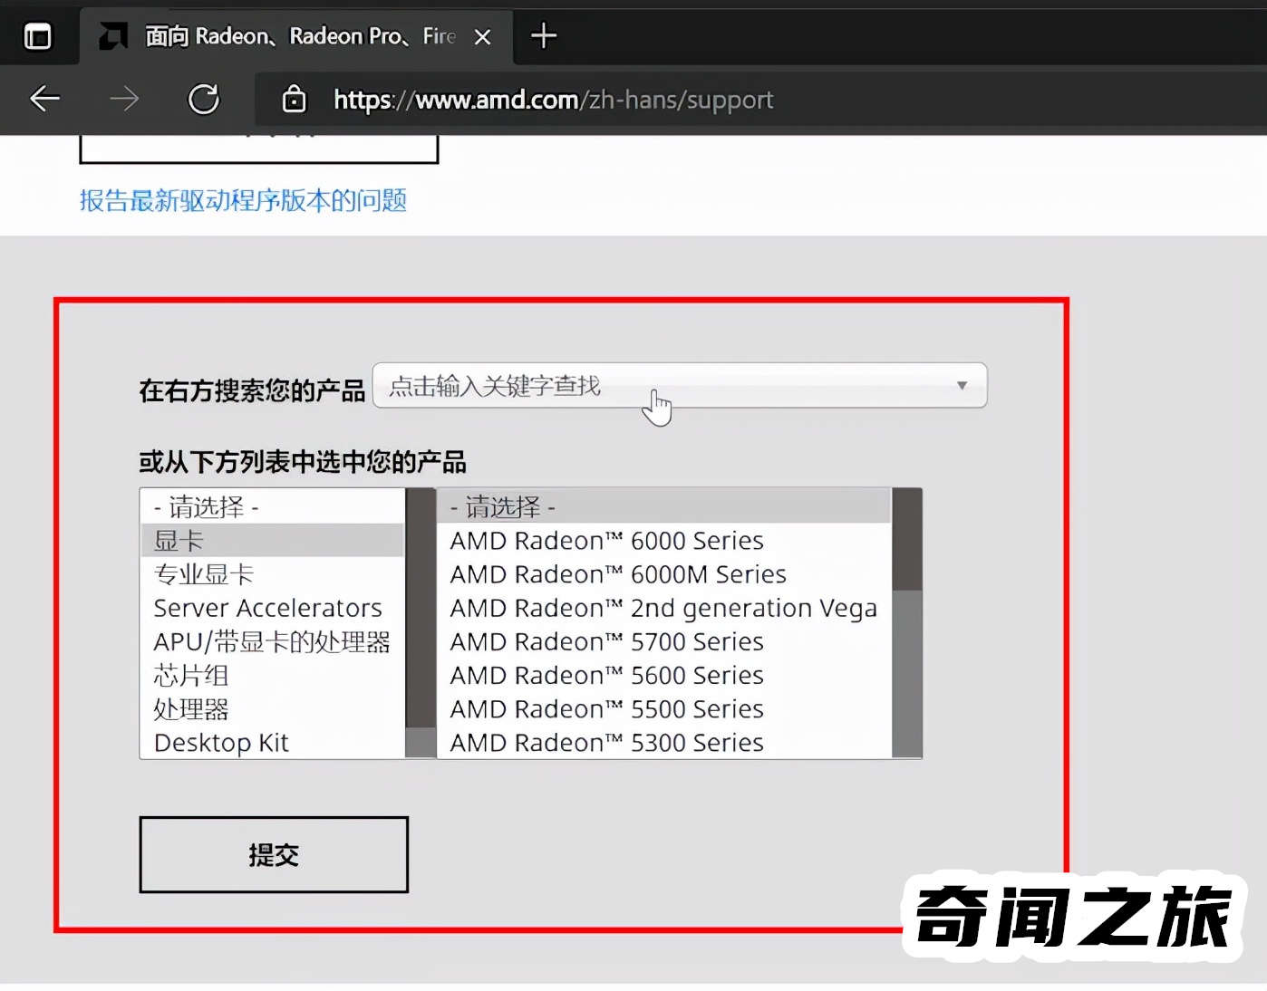Select the Radeon, Radeon Pro tab
This screenshot has width=1267, height=991.
[x=295, y=36]
